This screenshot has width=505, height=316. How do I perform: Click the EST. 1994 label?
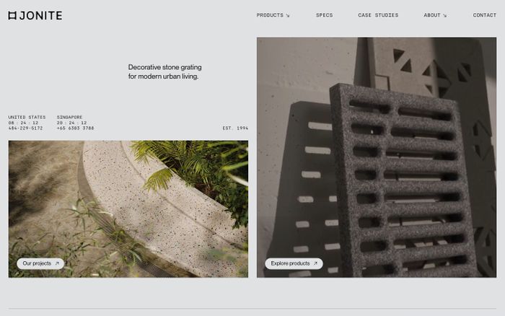click(235, 128)
